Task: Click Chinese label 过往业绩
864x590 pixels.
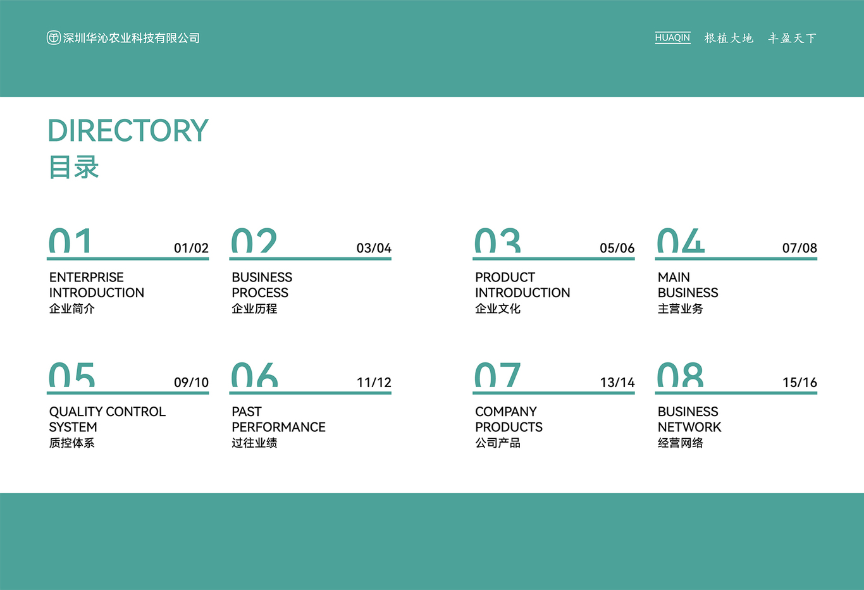Action: point(254,443)
